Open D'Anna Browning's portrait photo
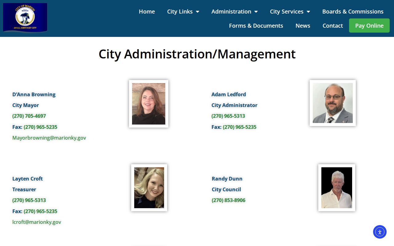 pyautogui.click(x=149, y=104)
